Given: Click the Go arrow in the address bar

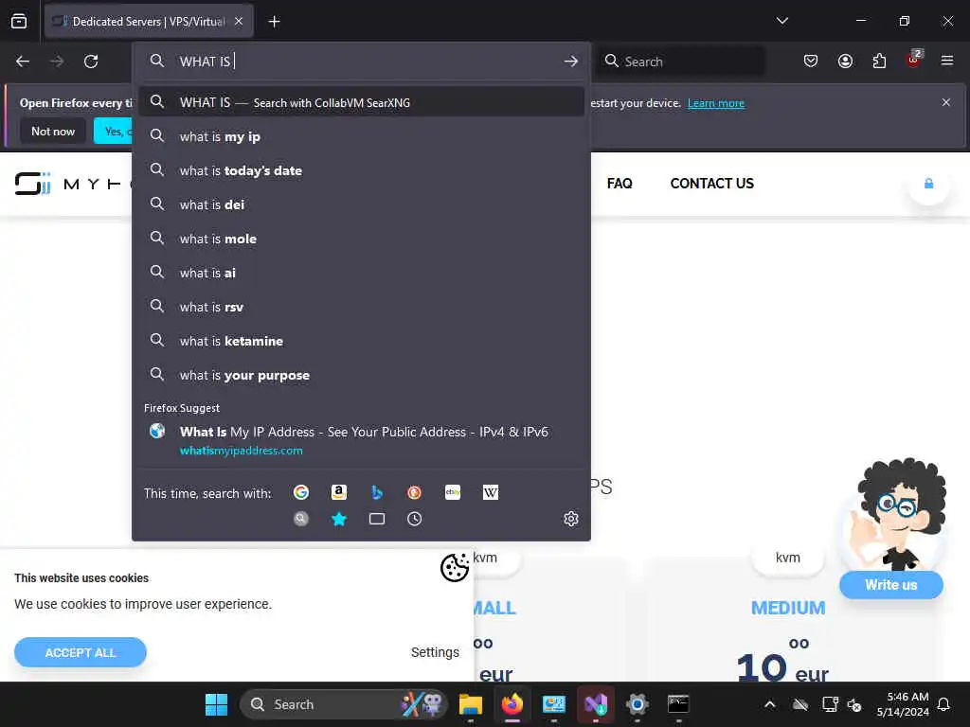Looking at the screenshot, I should (571, 62).
